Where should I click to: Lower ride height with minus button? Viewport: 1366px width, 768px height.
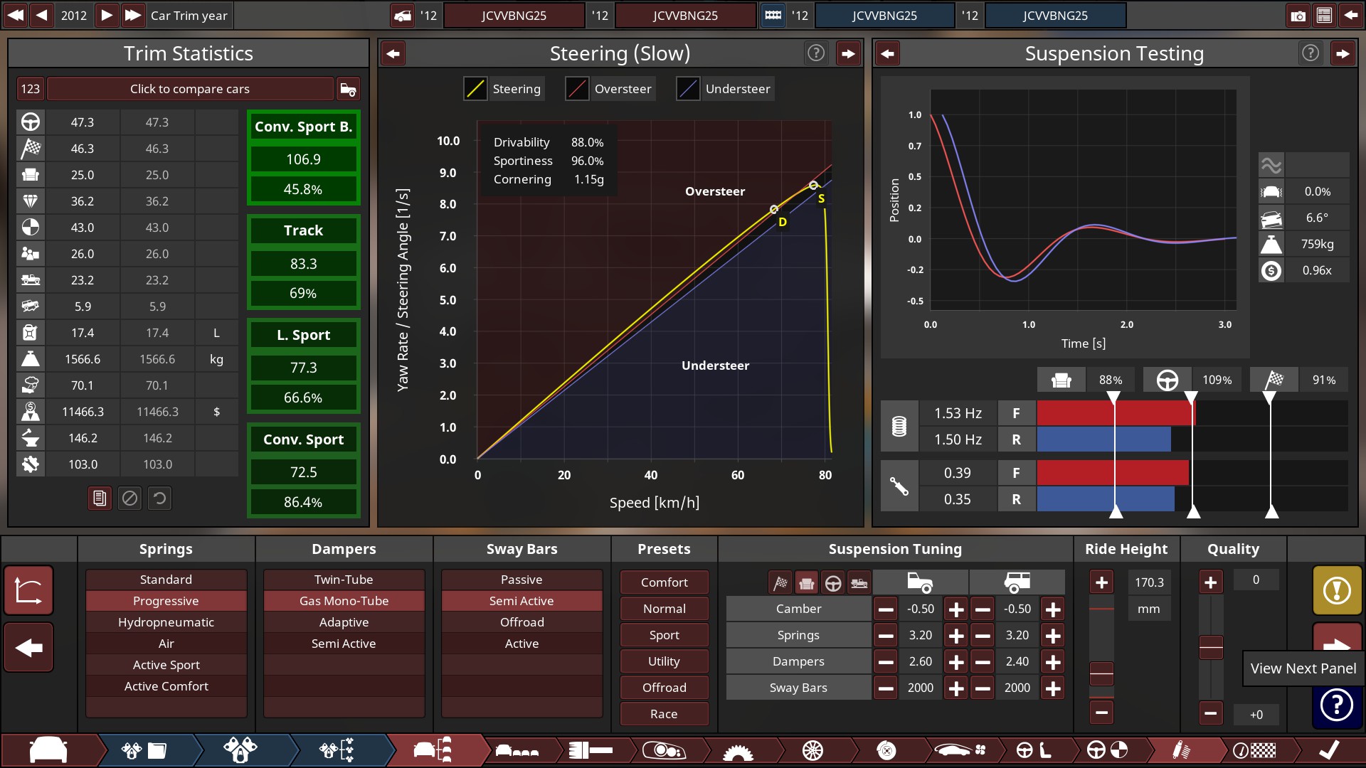coord(1101,712)
